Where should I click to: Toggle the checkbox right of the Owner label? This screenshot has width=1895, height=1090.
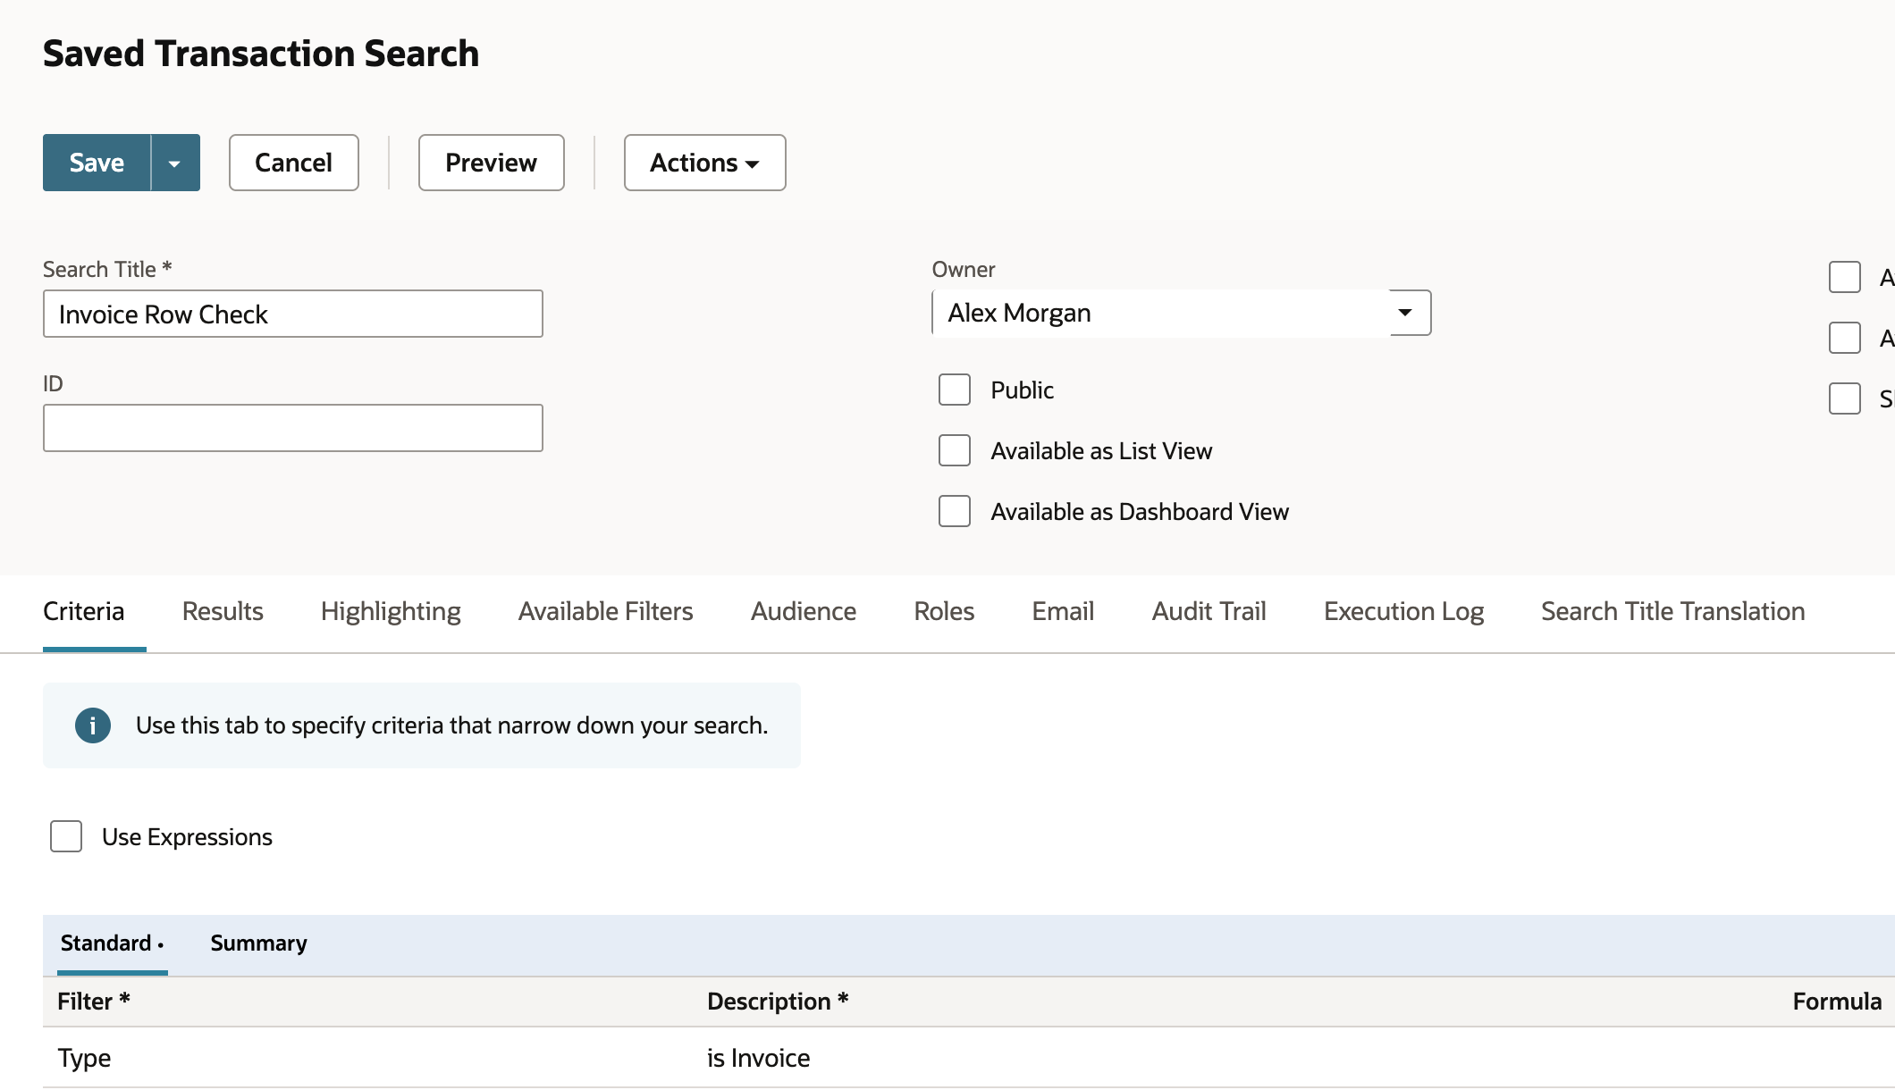1845,277
